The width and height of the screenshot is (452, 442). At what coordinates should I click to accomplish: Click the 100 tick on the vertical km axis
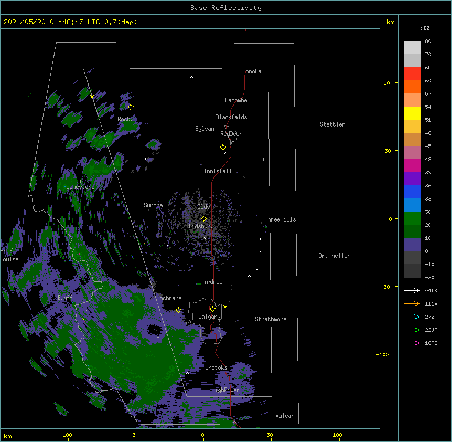(x=385, y=83)
